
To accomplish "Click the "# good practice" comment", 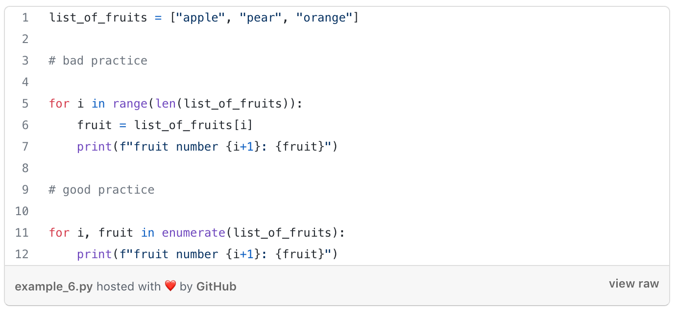I will coord(101,190).
